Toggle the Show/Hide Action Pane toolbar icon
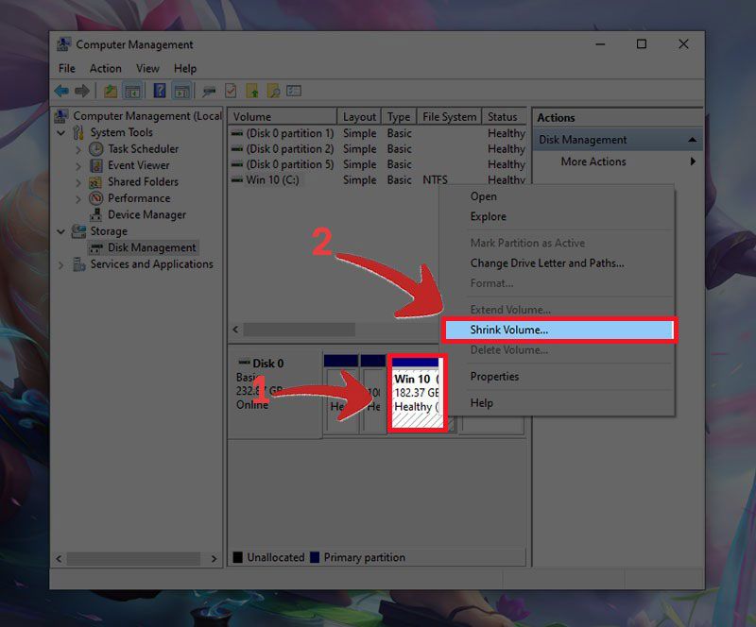The image size is (756, 627). [x=182, y=91]
